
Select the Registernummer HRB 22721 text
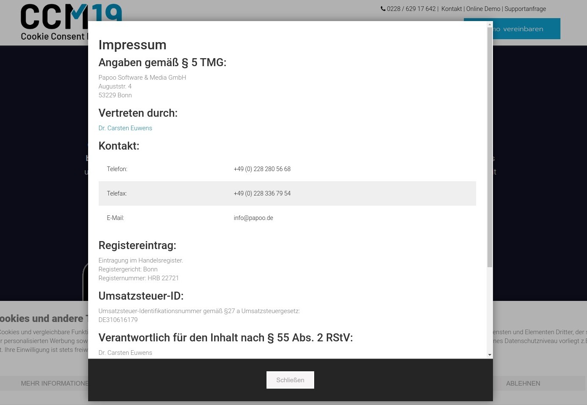139,278
